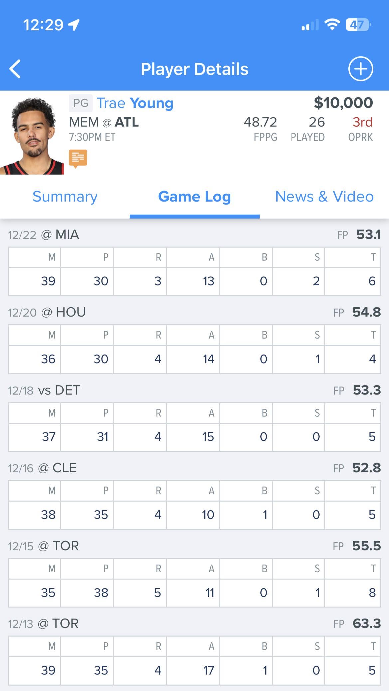Viewport: 389px width, 691px height.
Task: Tap the battery indicator icon
Action: (x=358, y=25)
